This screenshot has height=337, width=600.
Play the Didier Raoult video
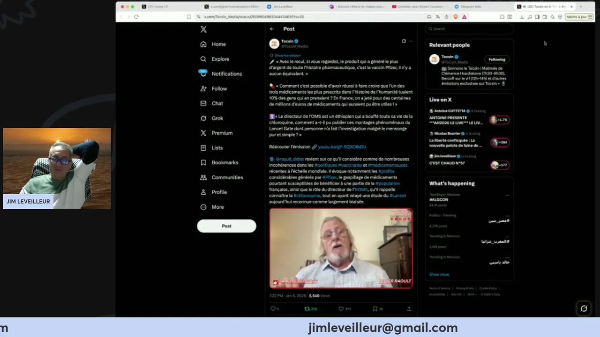pyautogui.click(x=341, y=248)
